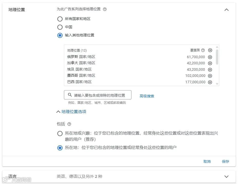Select 输入其他地理位置 radio button
The width and height of the screenshot is (238, 184).
coord(60,35)
